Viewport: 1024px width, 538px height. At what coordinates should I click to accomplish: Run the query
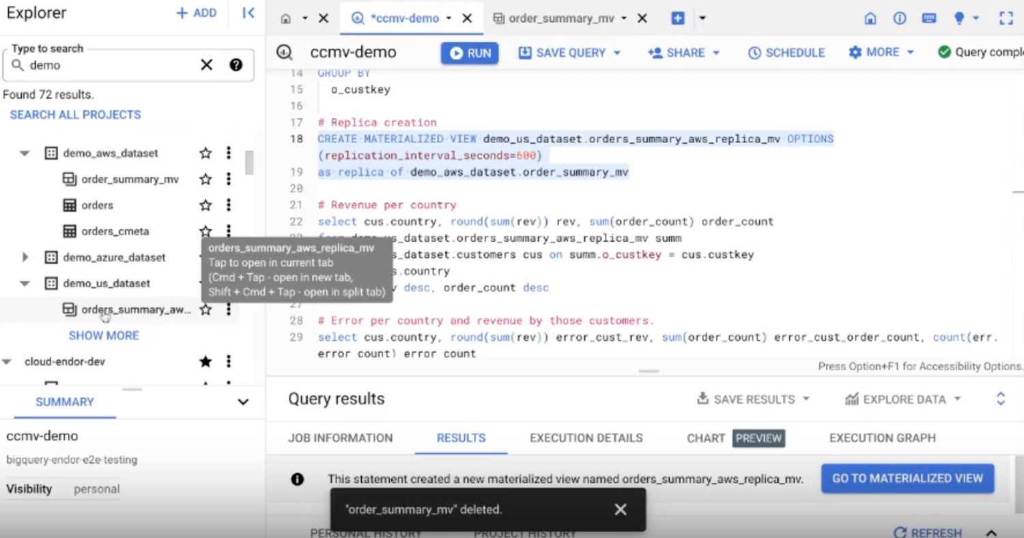click(470, 53)
